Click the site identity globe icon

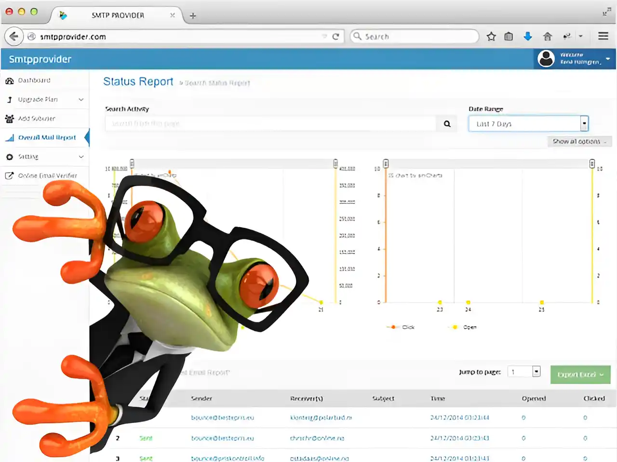[32, 37]
